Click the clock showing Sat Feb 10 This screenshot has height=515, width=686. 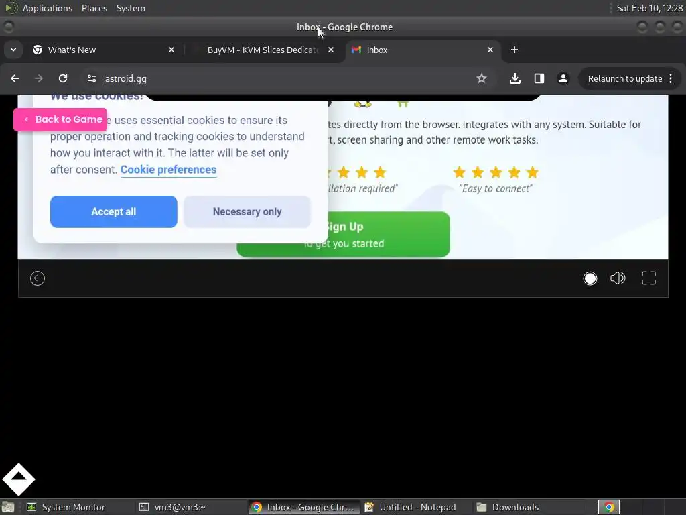pos(649,8)
